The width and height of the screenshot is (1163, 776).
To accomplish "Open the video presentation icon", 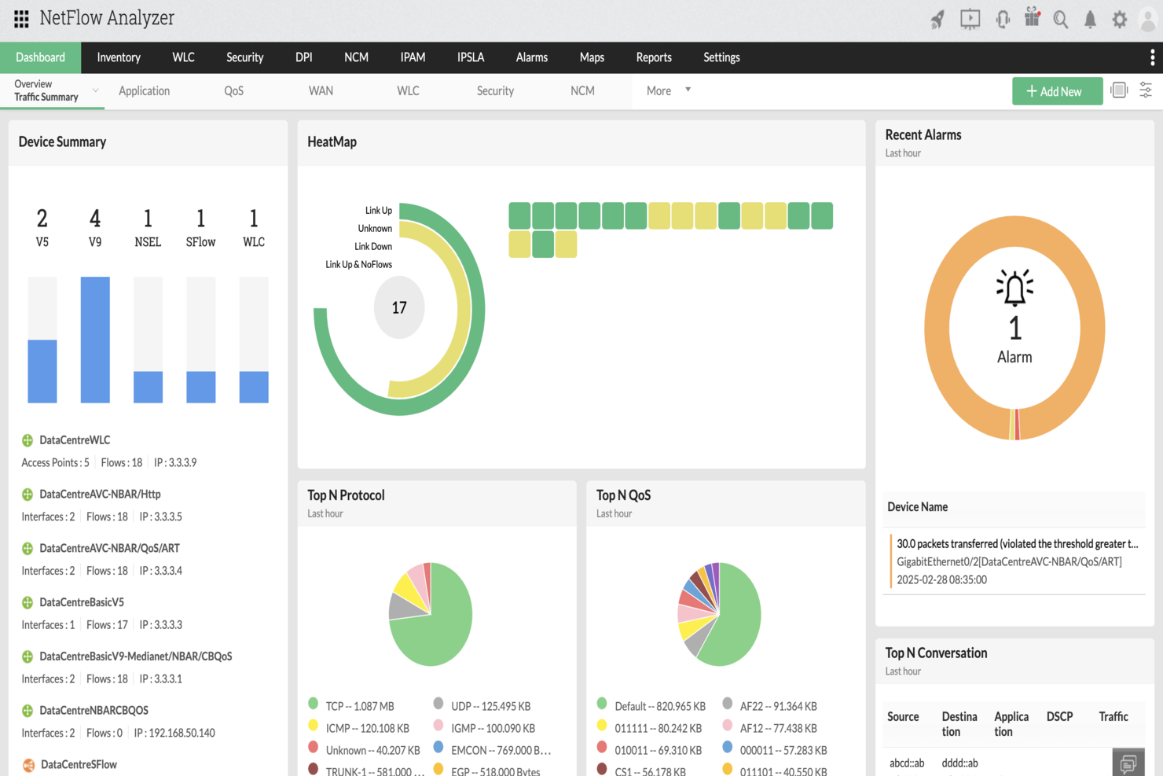I will (970, 19).
